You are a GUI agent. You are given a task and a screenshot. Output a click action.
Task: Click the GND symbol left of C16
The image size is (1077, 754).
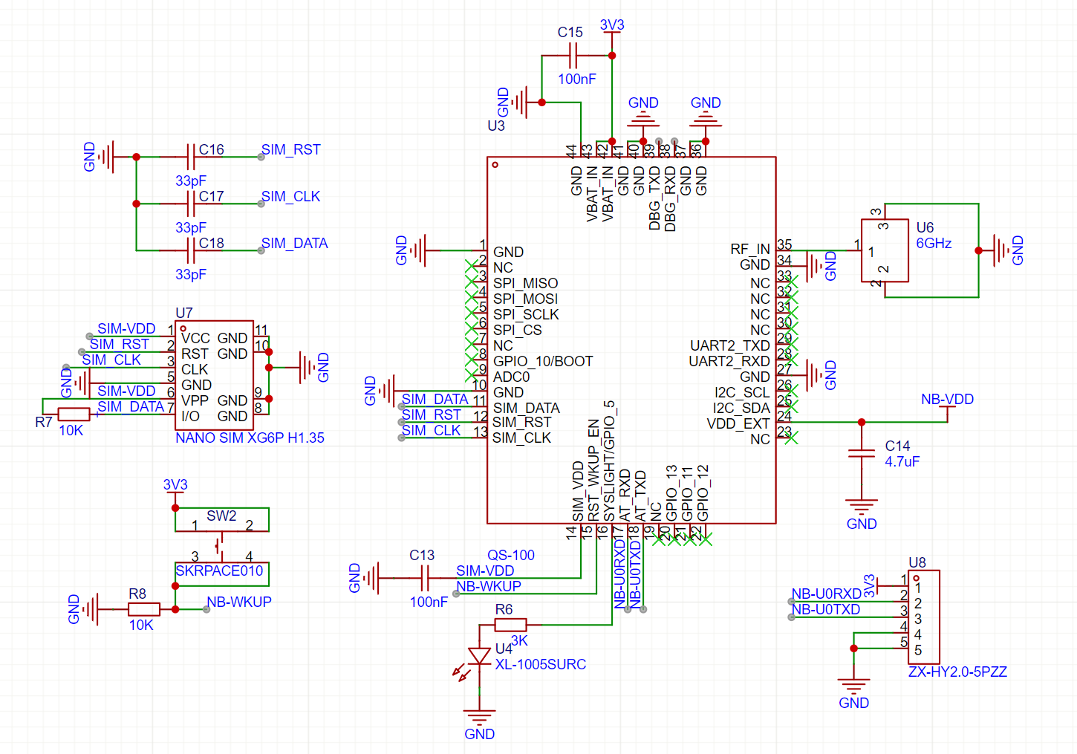(x=106, y=157)
